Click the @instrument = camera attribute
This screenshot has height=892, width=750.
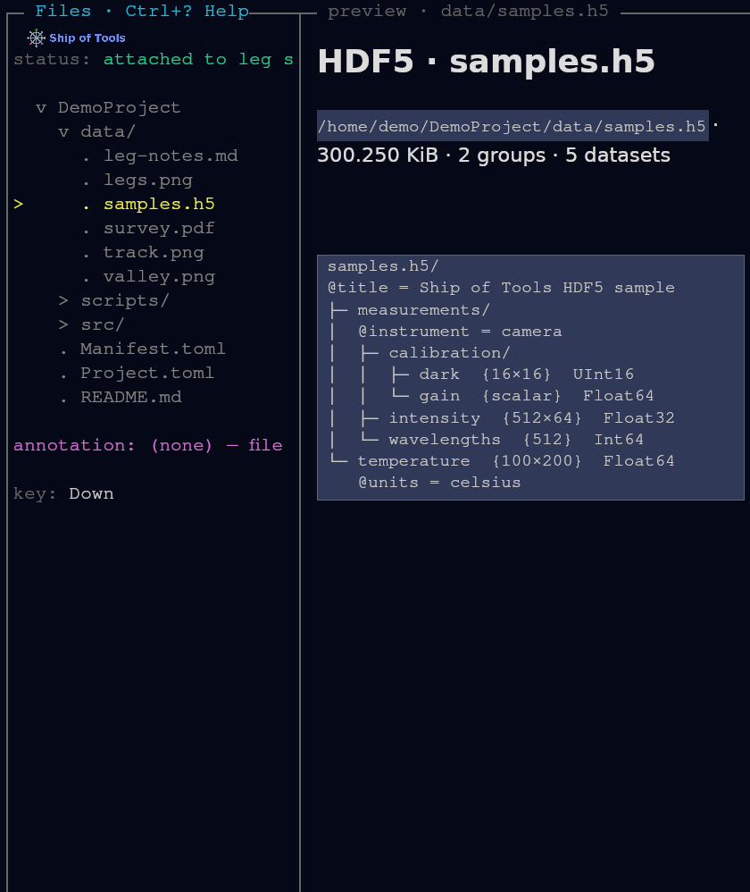click(460, 332)
